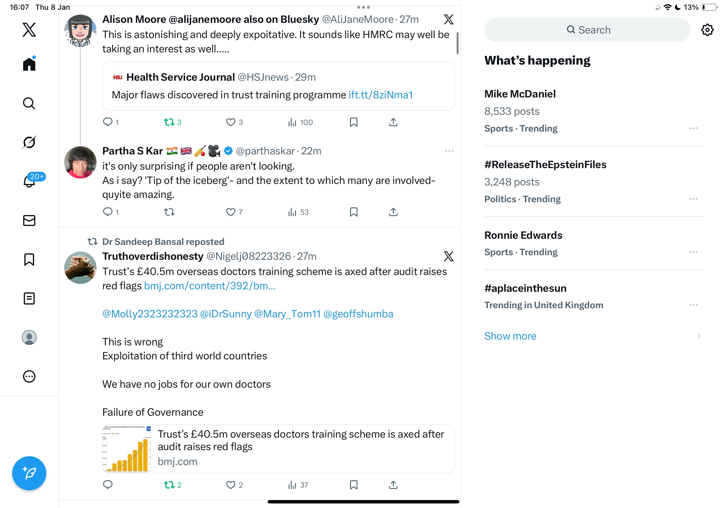The image size is (727, 508).
Task: Open the More menu in sidebar
Action: pos(29,376)
